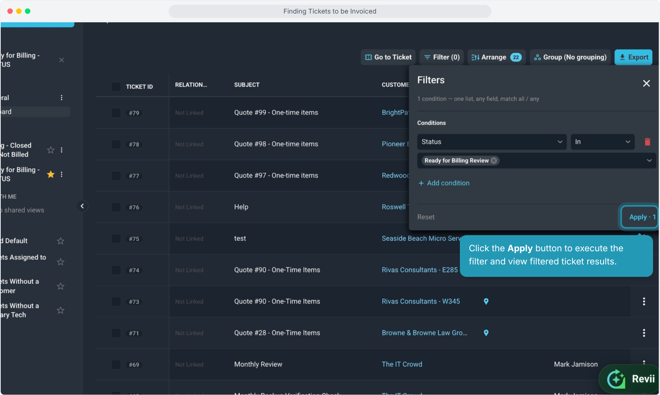Open options for the starred Billing view

[61, 174]
